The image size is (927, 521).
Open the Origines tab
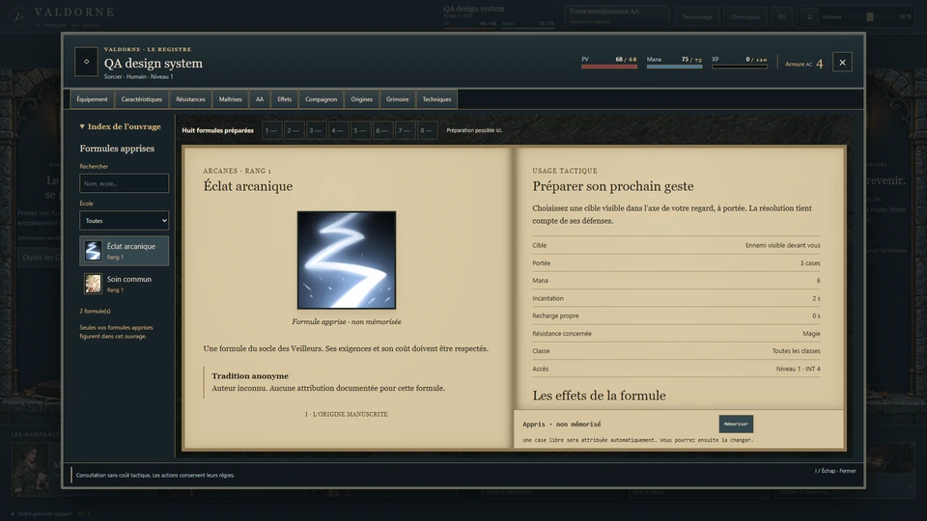[x=361, y=99]
